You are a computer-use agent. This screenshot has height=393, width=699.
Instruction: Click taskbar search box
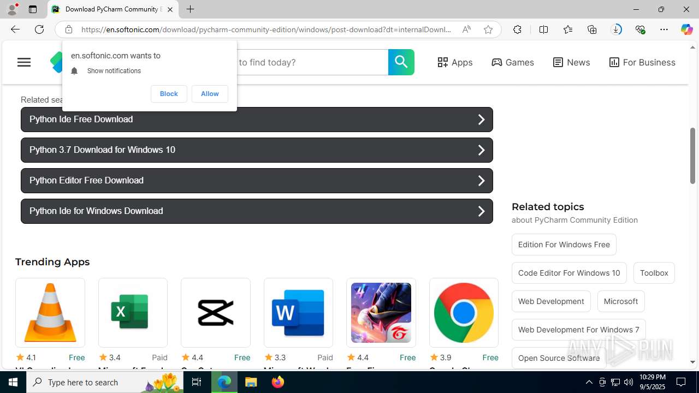pyautogui.click(x=105, y=382)
